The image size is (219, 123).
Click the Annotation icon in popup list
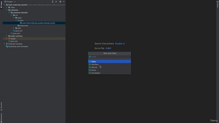pos(90,73)
